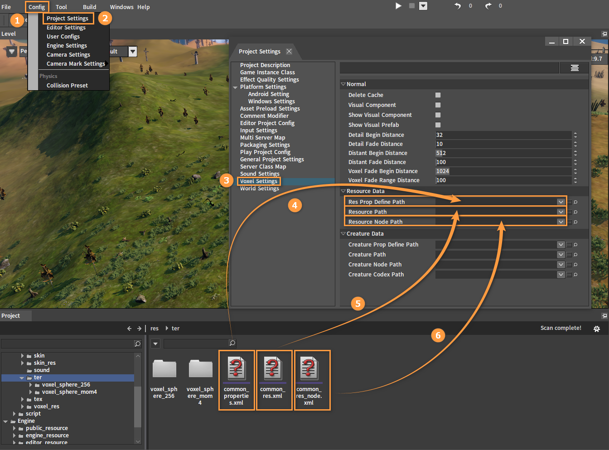Click the list view icon in settings header
This screenshot has width=609, height=450.
point(575,68)
